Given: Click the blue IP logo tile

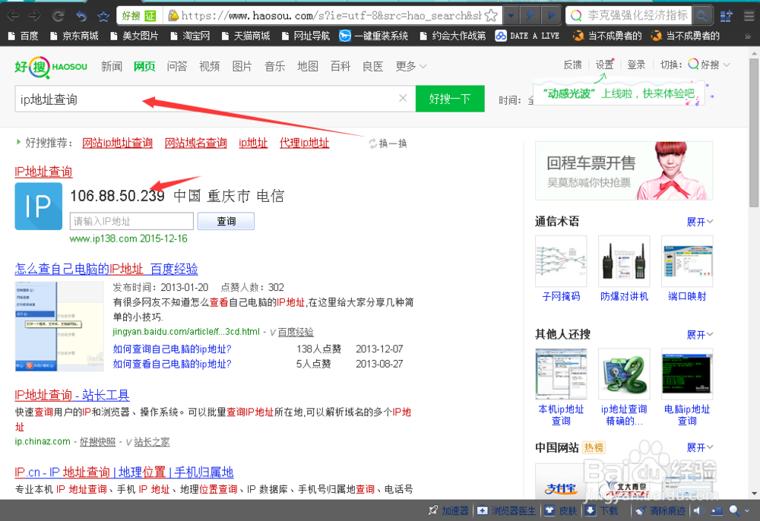Looking at the screenshot, I should pyautogui.click(x=38, y=207).
